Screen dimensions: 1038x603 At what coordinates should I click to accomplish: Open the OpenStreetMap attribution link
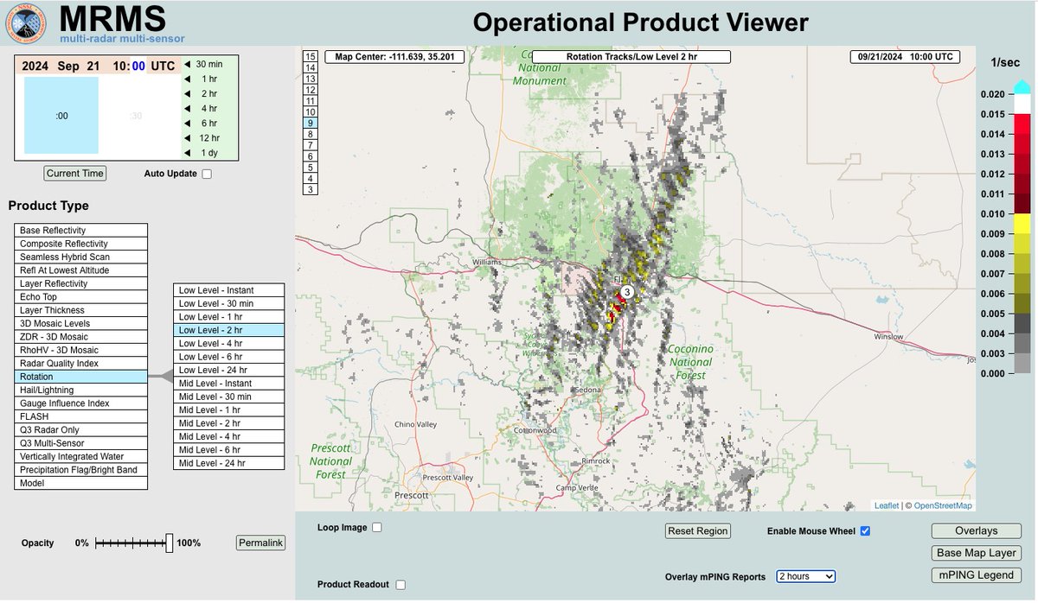click(x=945, y=505)
